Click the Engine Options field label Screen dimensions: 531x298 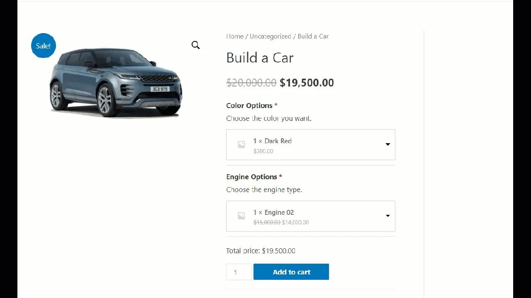click(251, 177)
